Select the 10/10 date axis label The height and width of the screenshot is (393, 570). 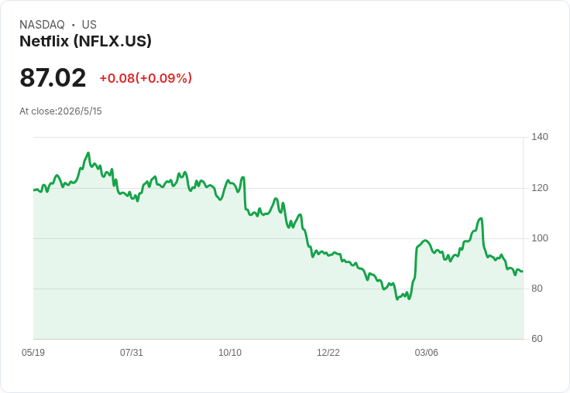pos(230,352)
